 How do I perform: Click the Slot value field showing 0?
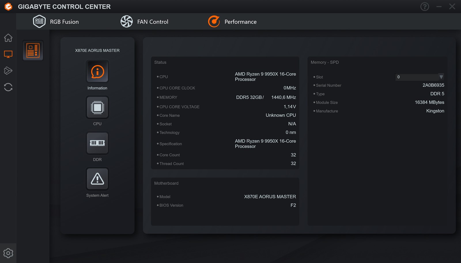coord(420,77)
